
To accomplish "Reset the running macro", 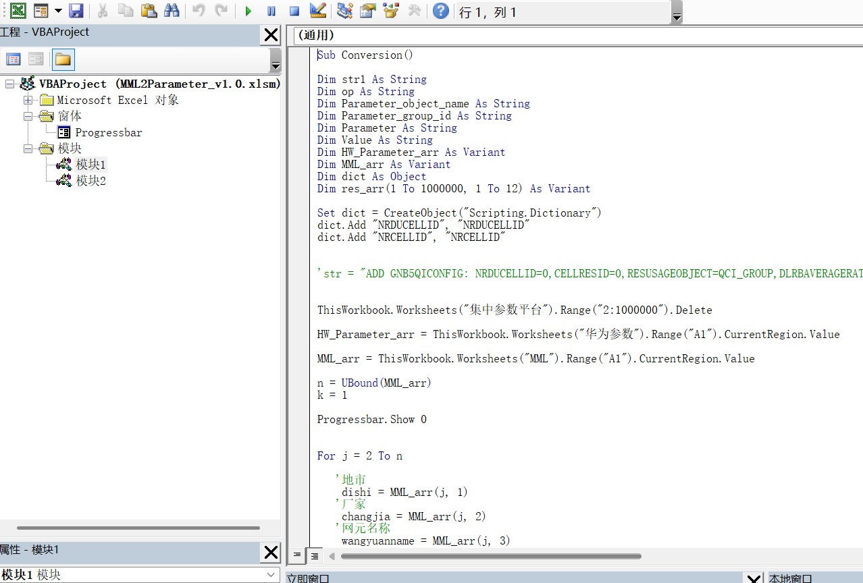I will tap(293, 11).
